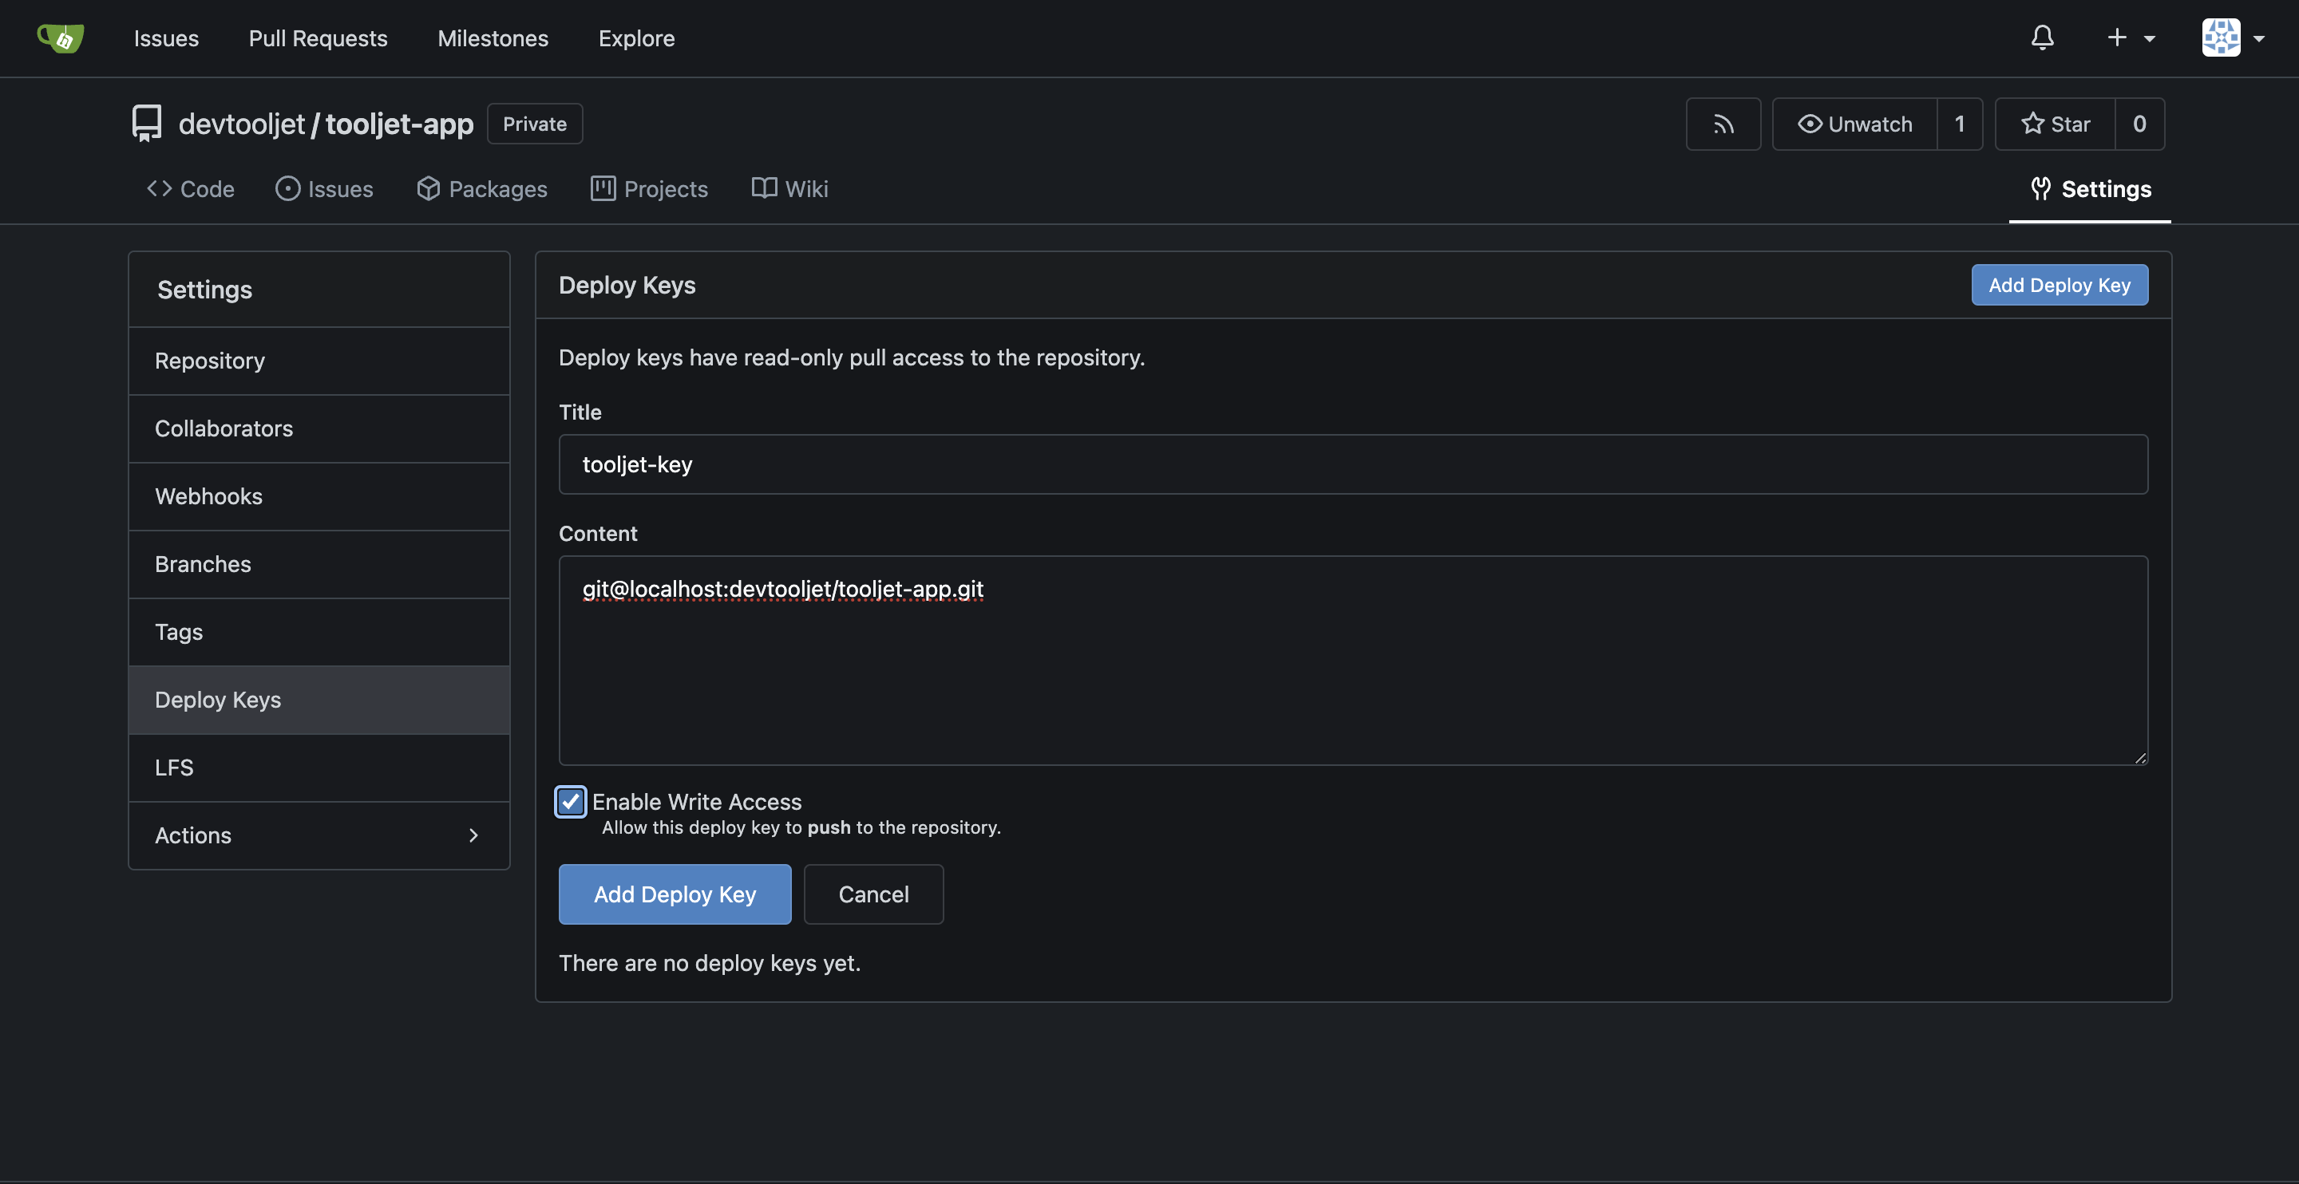Click the blue Add Deploy Key submit button
The width and height of the screenshot is (2299, 1184).
click(x=675, y=894)
